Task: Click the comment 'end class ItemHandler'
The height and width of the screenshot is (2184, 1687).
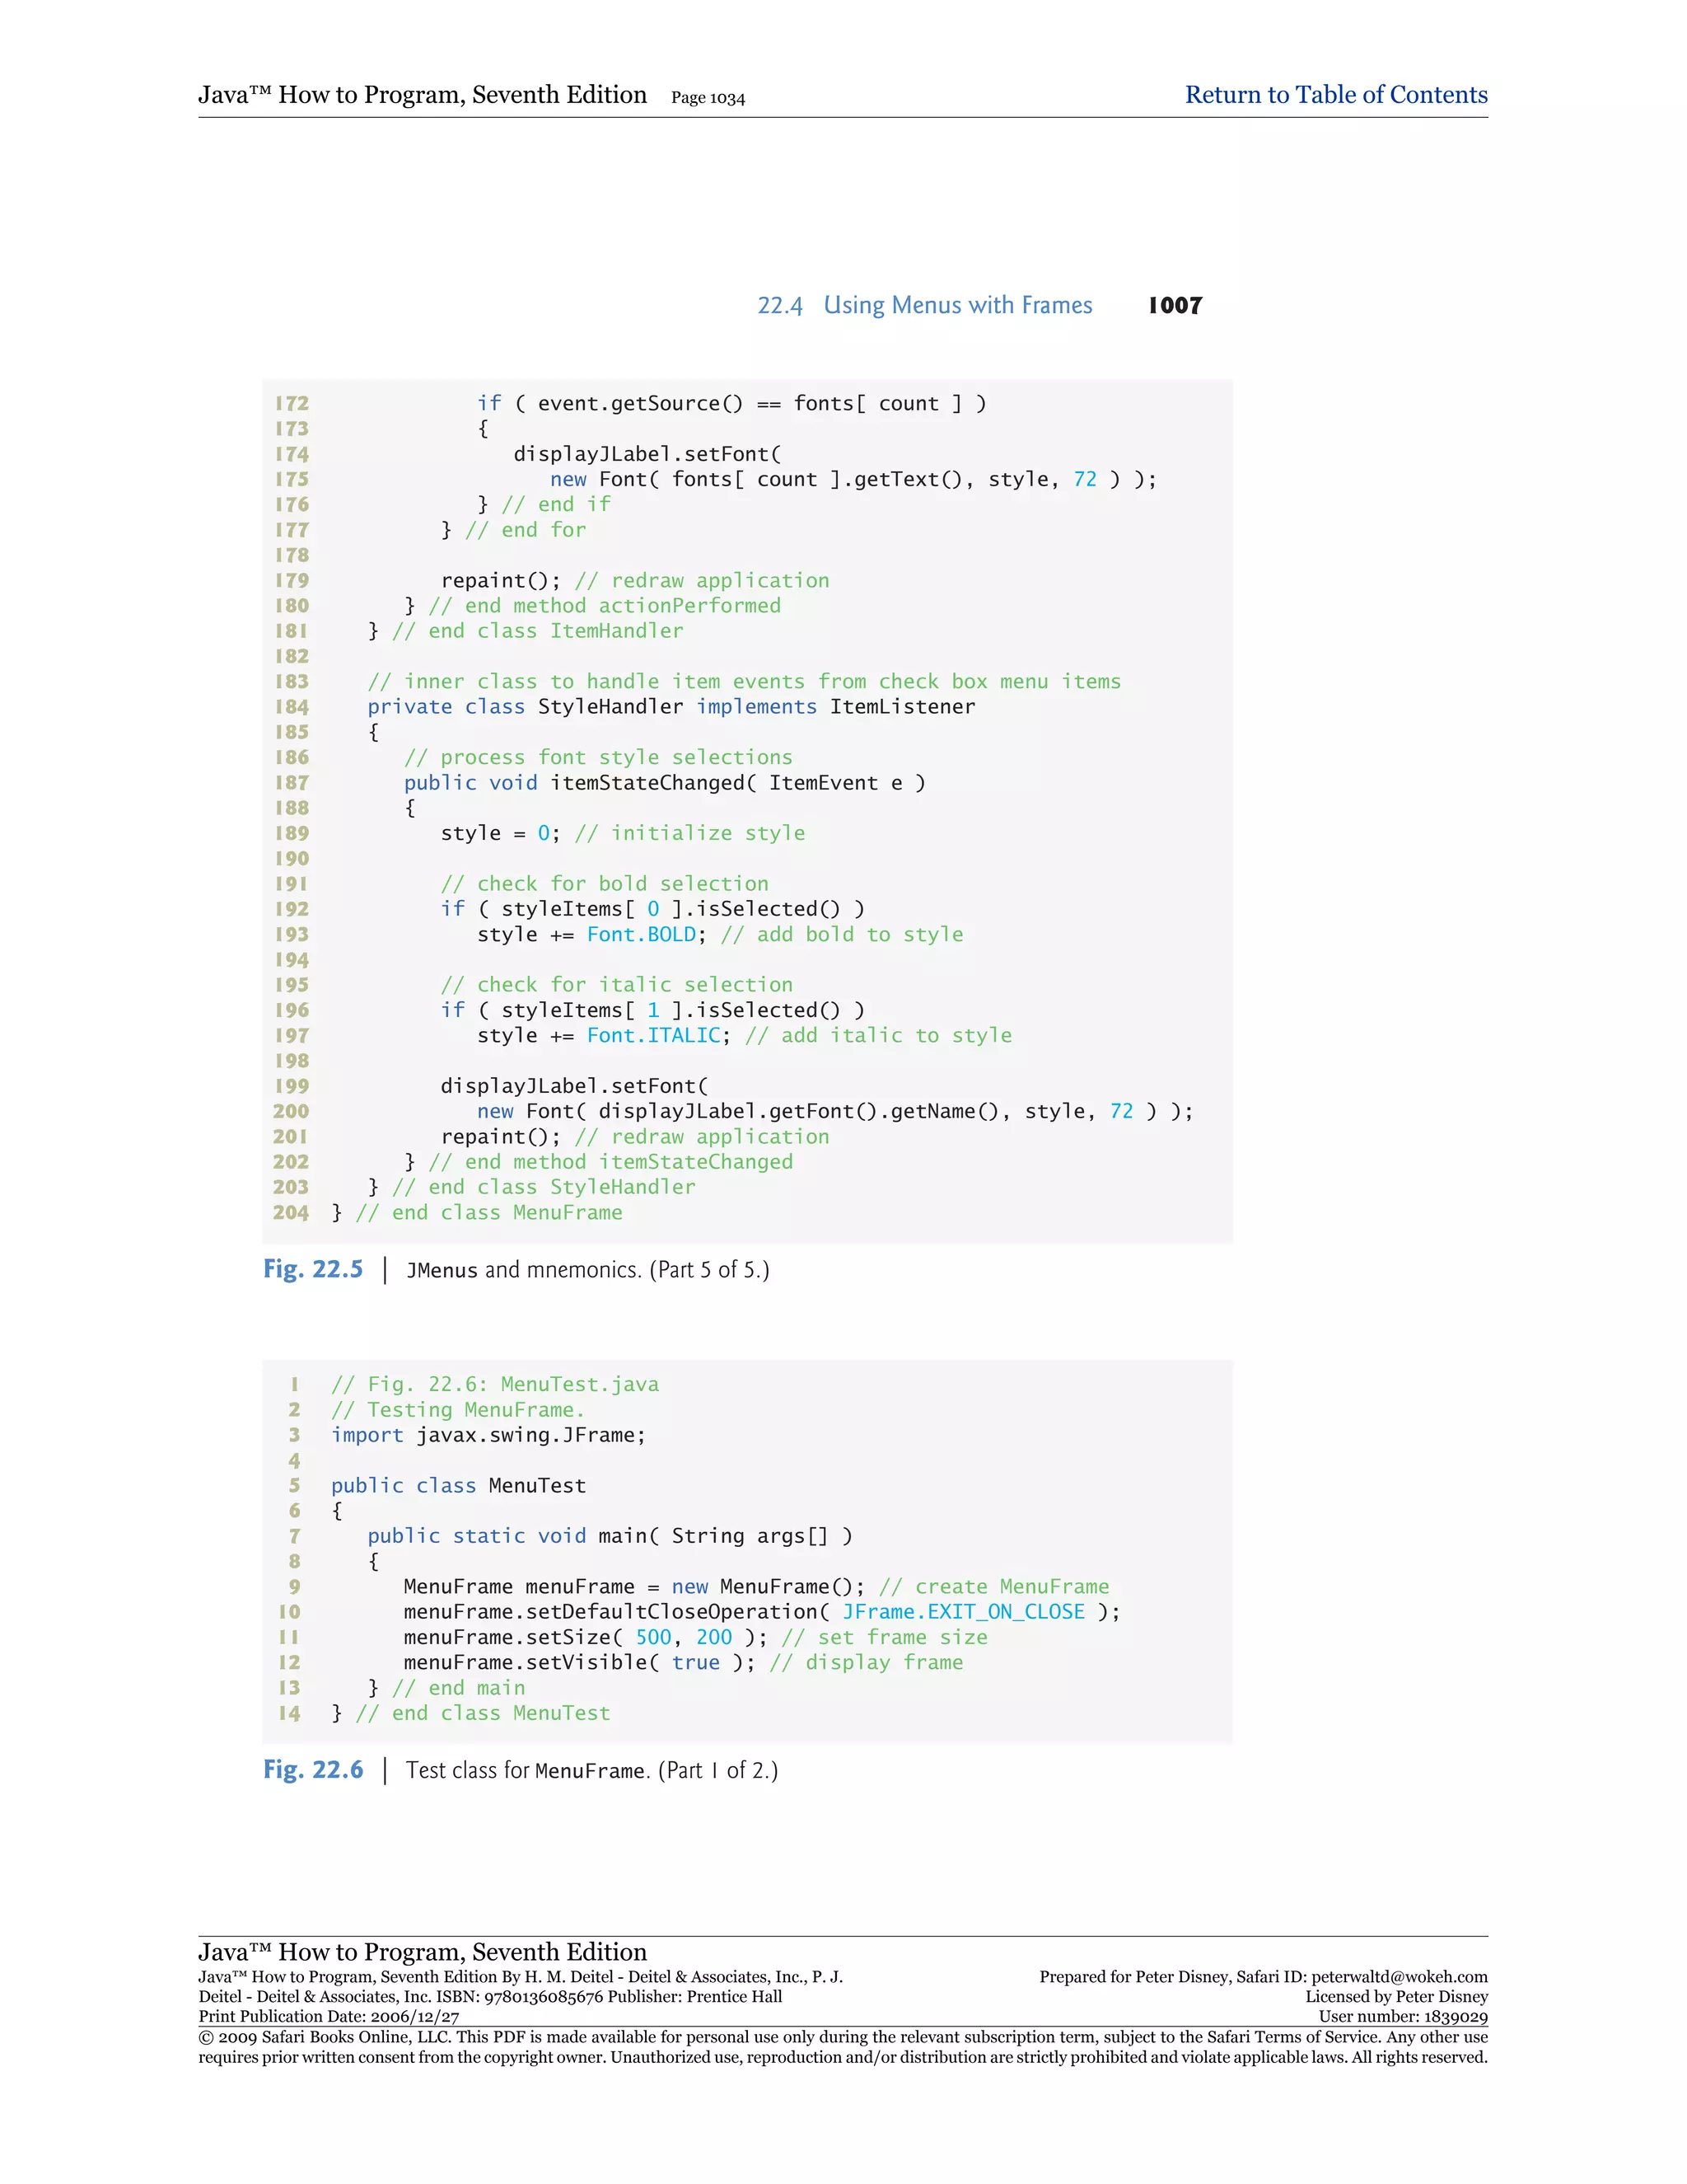Action: click(x=538, y=631)
